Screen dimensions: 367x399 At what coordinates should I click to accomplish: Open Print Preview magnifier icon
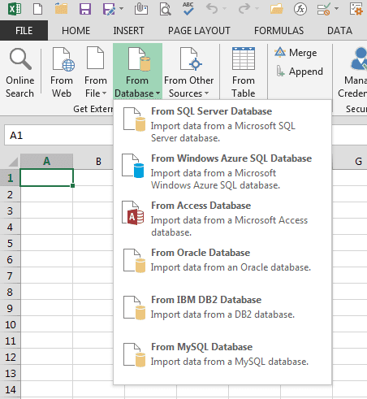point(165,9)
